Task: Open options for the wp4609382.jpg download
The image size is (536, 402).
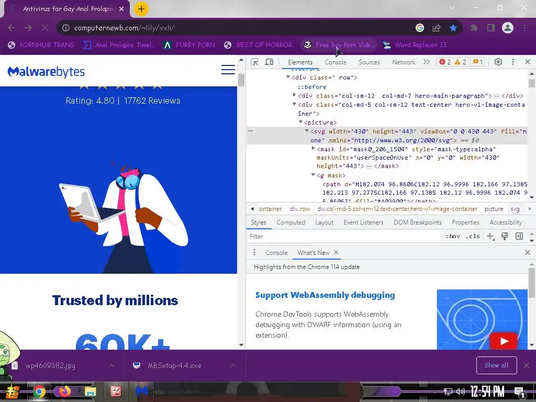Action: click(111, 365)
